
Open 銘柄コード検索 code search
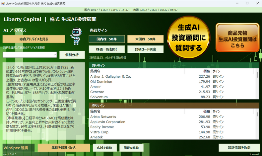[145, 49]
